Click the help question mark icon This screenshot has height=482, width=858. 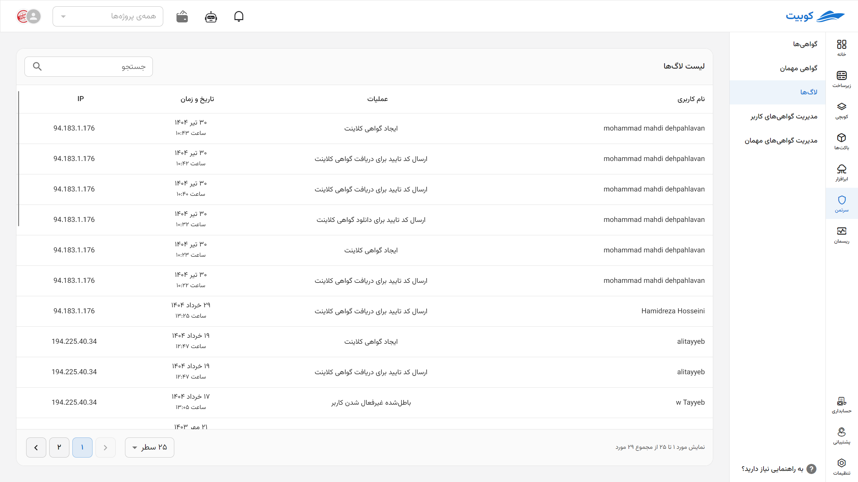(x=811, y=469)
